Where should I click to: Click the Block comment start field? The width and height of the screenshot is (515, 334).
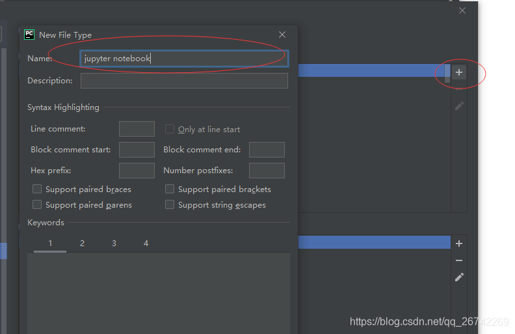137,150
